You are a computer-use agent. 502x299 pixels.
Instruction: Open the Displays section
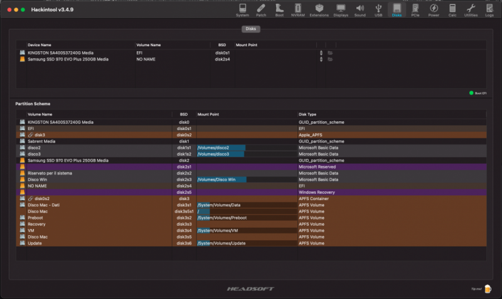tap(341, 9)
